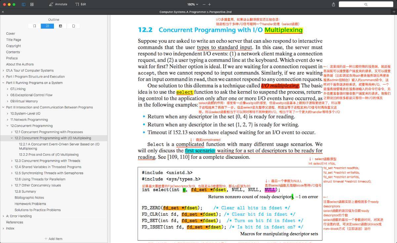The width and height of the screenshot is (397, 243).
Task: Open Solutions to Practice Problems
Action: coord(37,210)
